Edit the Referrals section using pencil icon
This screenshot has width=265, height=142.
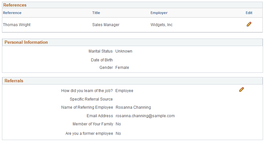pyautogui.click(x=242, y=89)
